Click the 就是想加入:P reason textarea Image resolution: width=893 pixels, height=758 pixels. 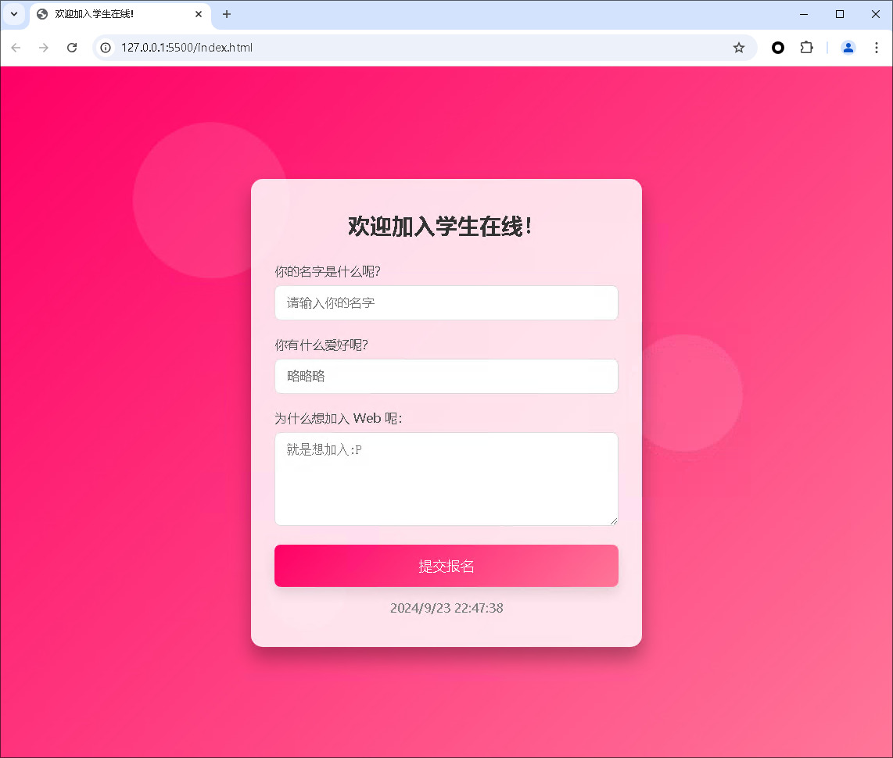(x=446, y=478)
